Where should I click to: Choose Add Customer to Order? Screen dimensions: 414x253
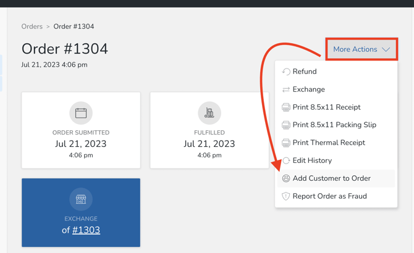[x=332, y=178]
